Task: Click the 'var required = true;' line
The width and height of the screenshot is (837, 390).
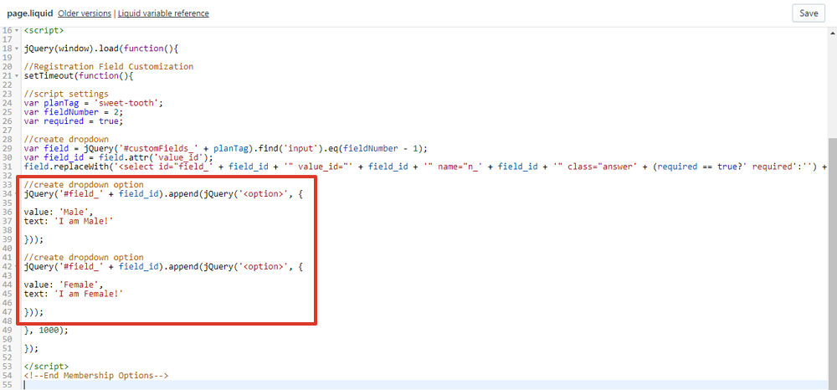Action: [74, 121]
